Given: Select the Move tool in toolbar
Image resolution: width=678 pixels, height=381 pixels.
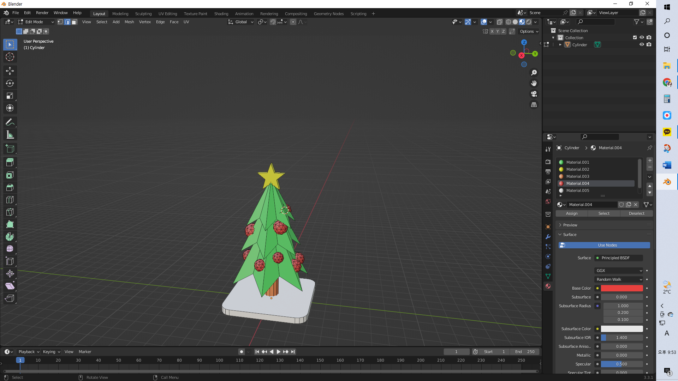Looking at the screenshot, I should click(10, 71).
